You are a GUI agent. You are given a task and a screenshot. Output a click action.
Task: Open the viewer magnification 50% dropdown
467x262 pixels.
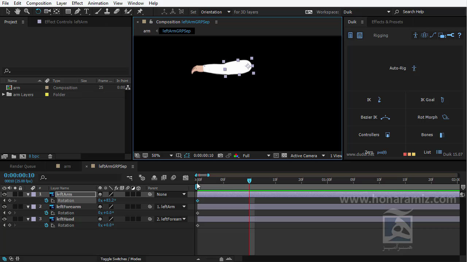tap(162, 155)
